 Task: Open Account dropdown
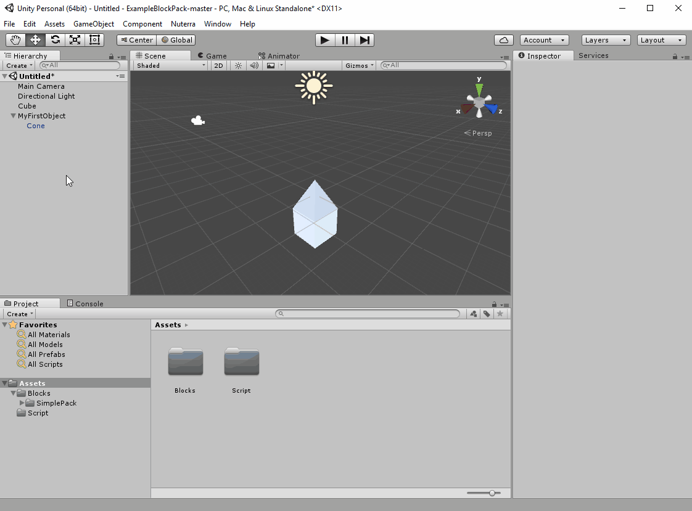[x=544, y=40]
